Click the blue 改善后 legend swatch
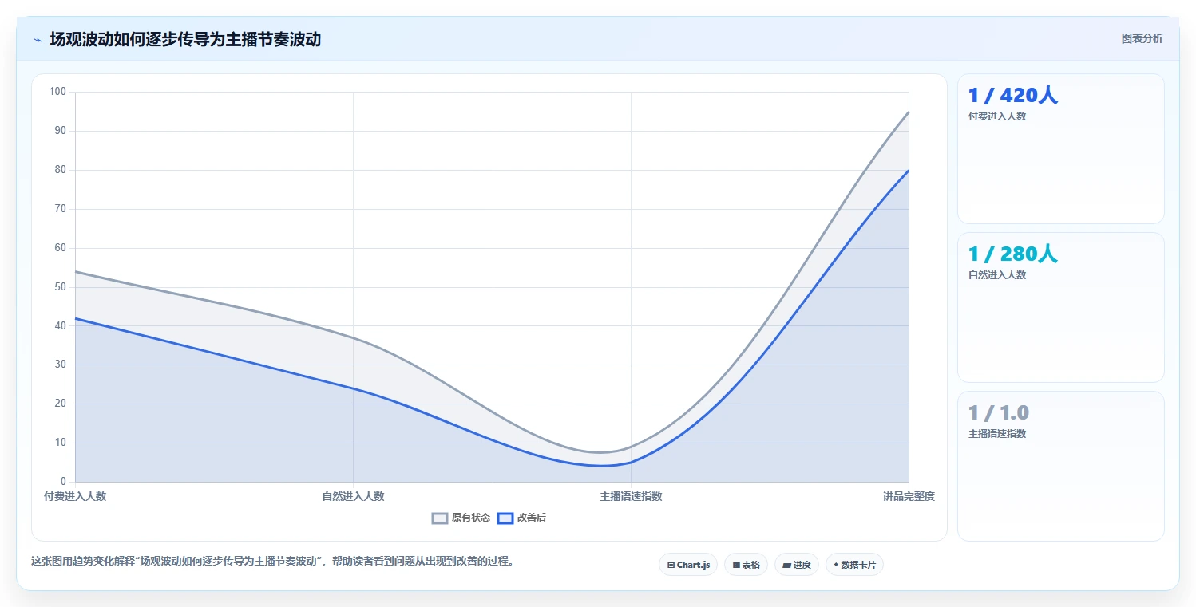Image resolution: width=1196 pixels, height=607 pixels. 505,518
